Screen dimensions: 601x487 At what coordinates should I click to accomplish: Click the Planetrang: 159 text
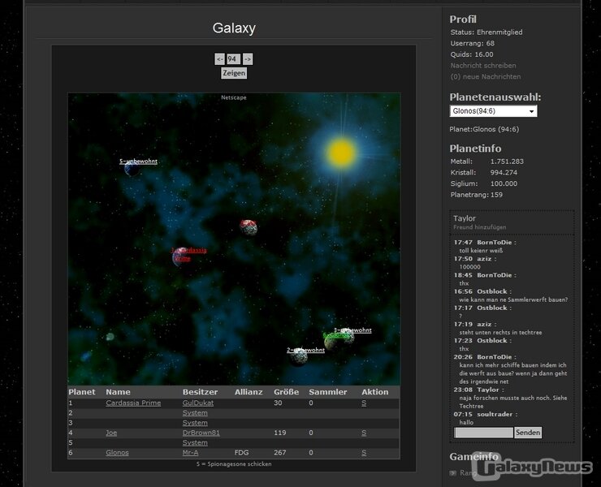[x=477, y=195]
